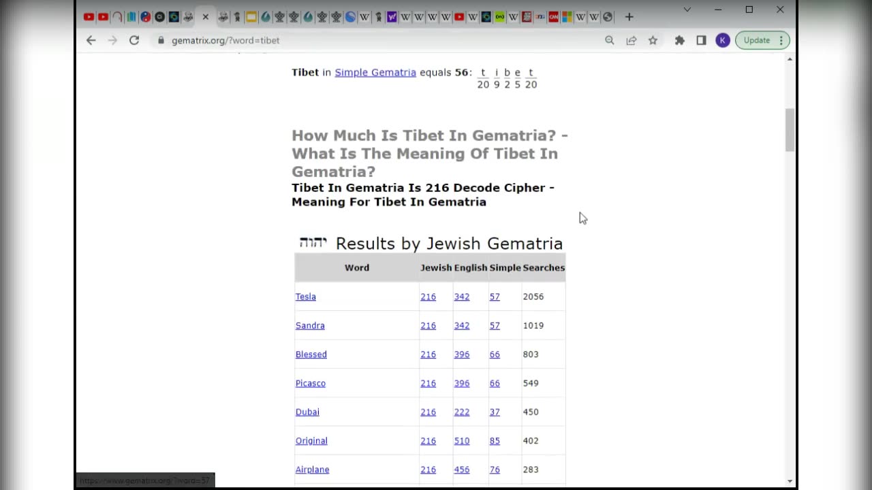Click the scrollbar up arrow
872x490 pixels.
coord(790,59)
